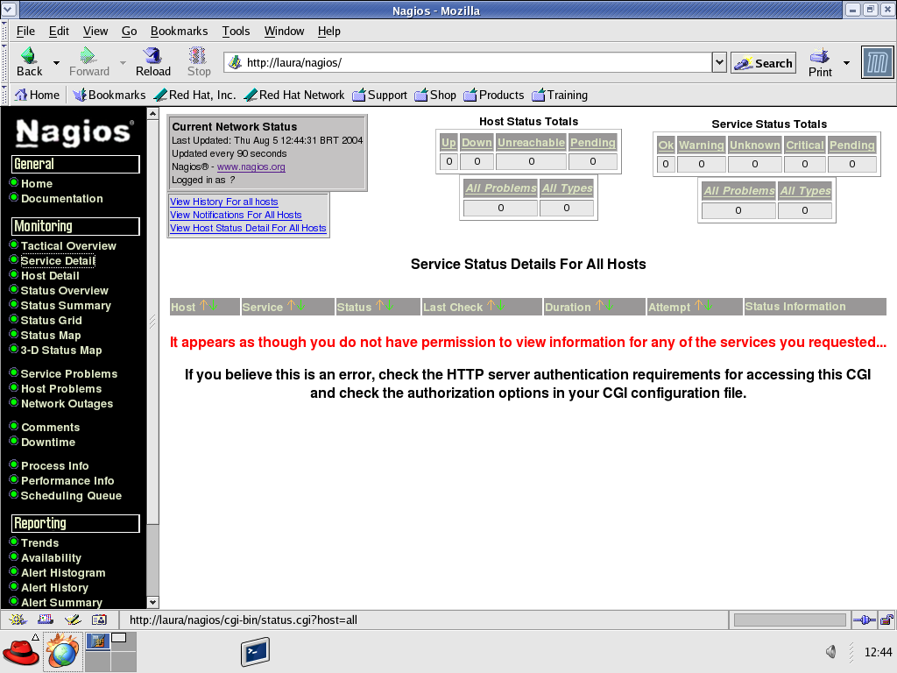Open Scheduling Queue in sidebar
The height and width of the screenshot is (673, 897).
point(71,495)
